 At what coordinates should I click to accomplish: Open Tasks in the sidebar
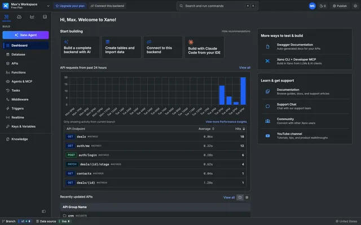tap(26, 91)
